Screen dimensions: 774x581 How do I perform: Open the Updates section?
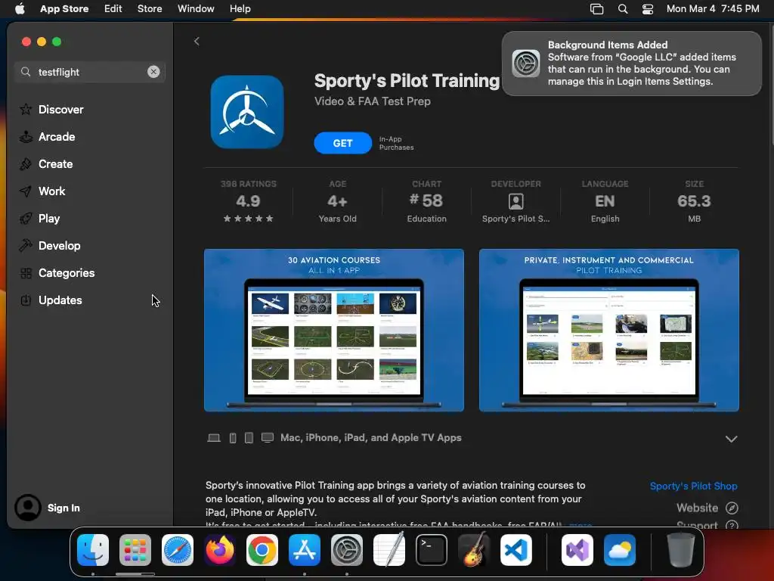[x=51, y=300]
